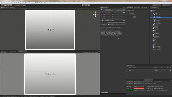Screen dimensions: 172x97
Task: Select Main Font asset in Project
Action: pos(158,23)
